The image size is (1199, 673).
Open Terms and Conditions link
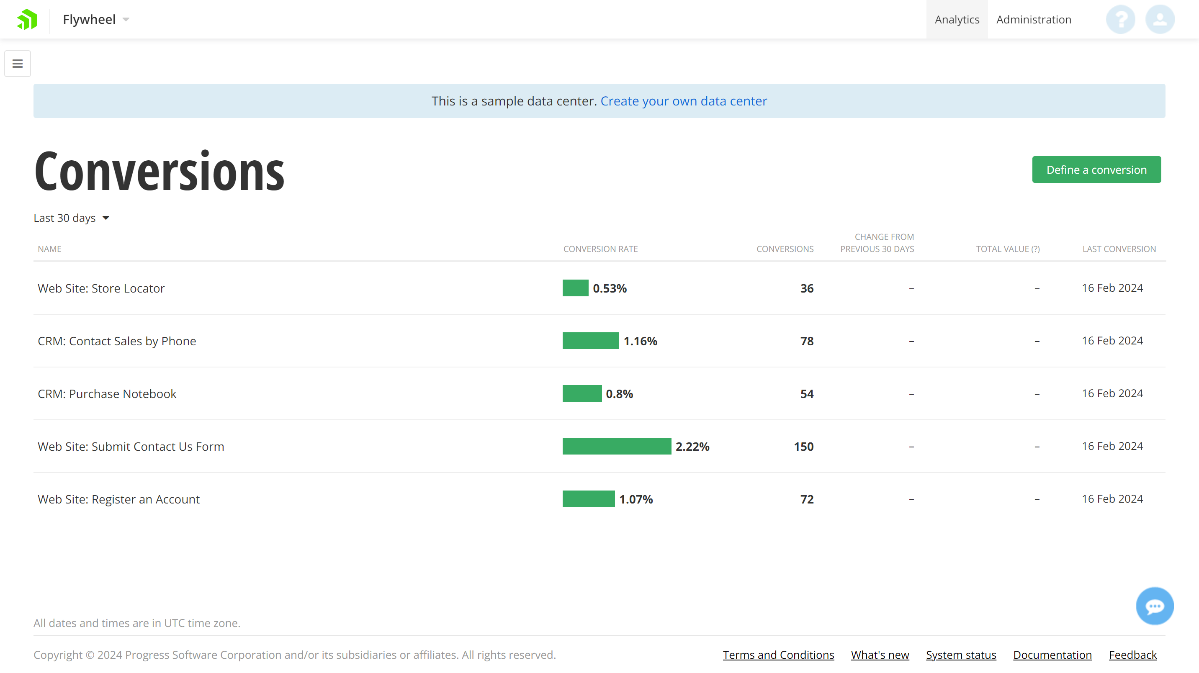click(778, 655)
